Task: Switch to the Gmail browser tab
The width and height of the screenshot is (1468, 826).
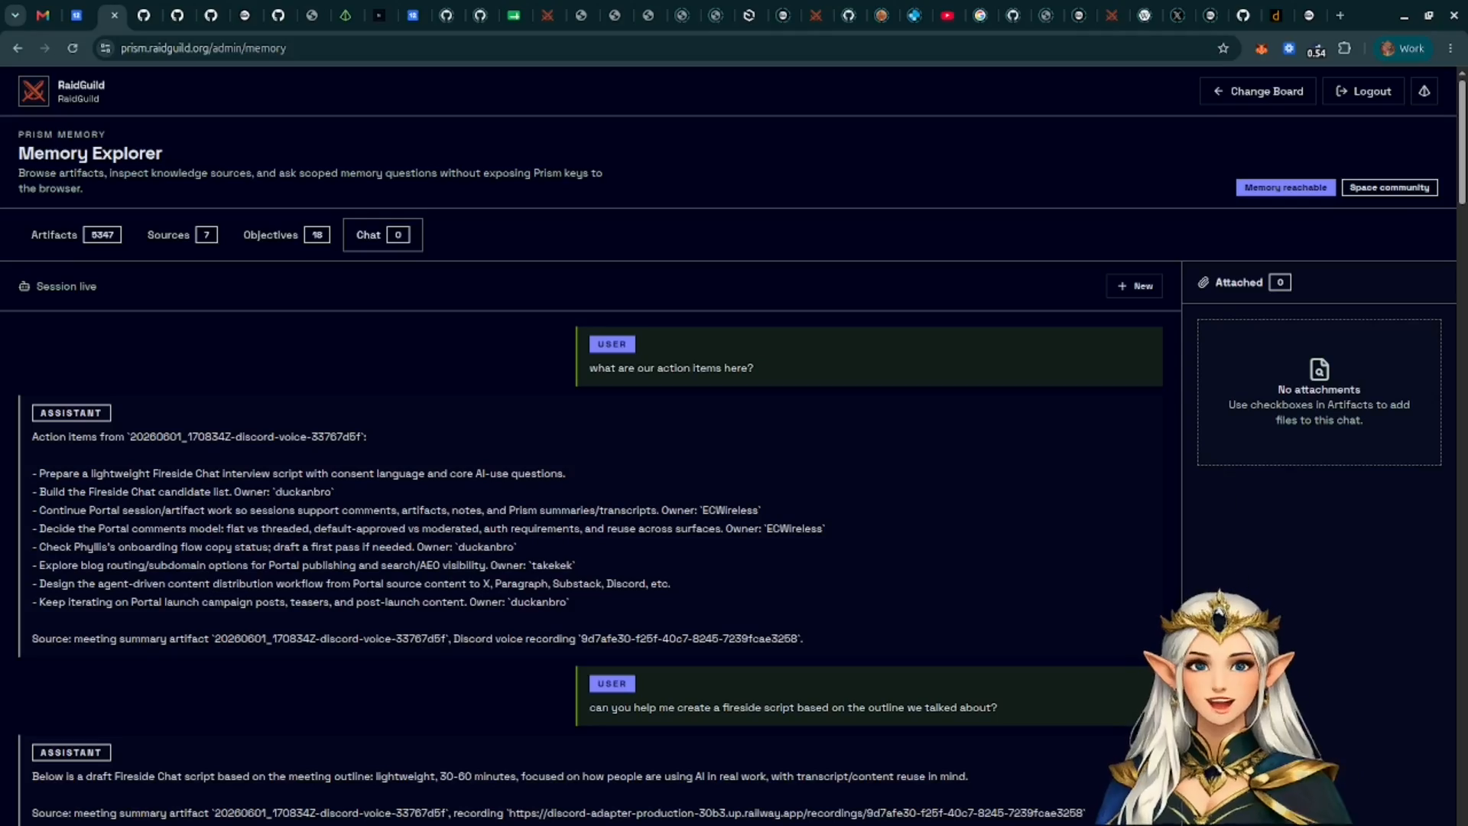Action: click(43, 15)
